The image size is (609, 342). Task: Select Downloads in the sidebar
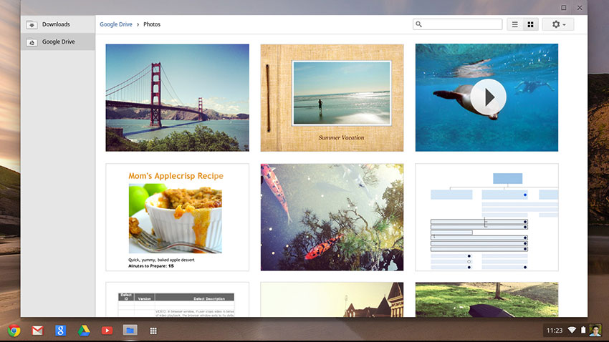pyautogui.click(x=56, y=24)
